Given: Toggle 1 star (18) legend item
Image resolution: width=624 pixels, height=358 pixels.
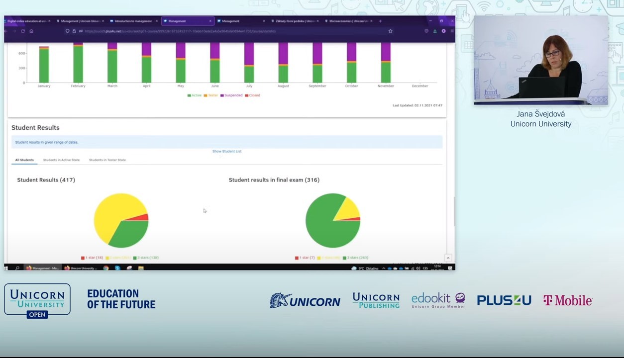Looking at the screenshot, I should coord(92,258).
